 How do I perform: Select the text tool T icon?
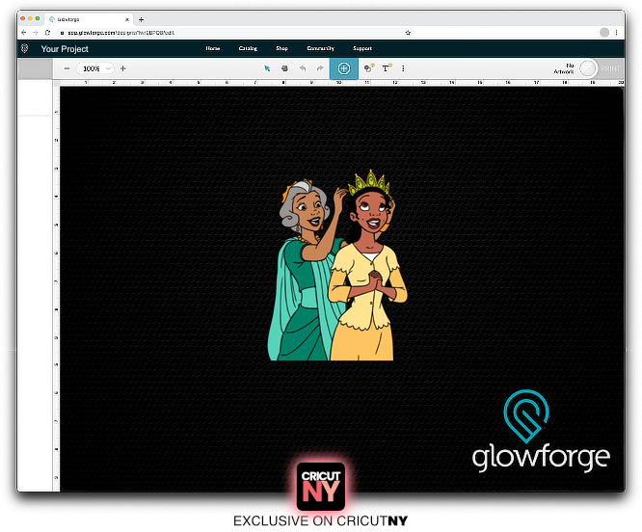tap(387, 68)
